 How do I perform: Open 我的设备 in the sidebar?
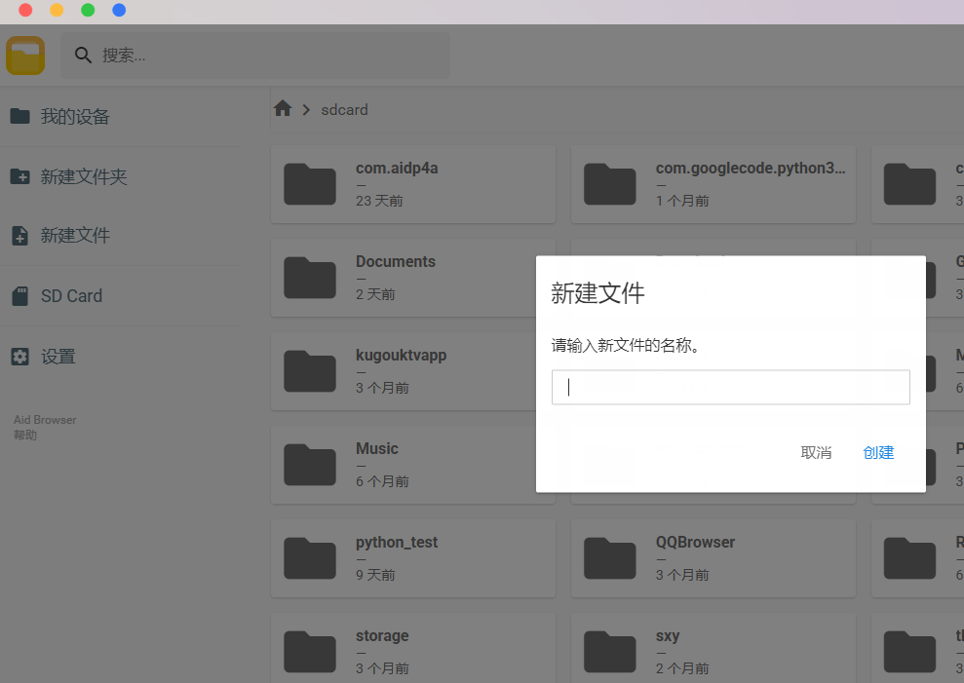tap(75, 116)
